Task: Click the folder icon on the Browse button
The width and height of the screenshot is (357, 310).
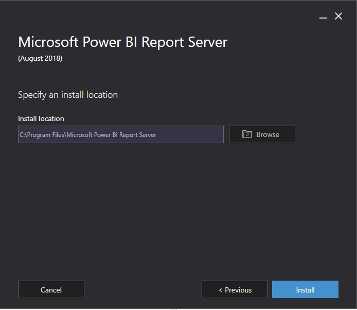Action: tap(247, 134)
